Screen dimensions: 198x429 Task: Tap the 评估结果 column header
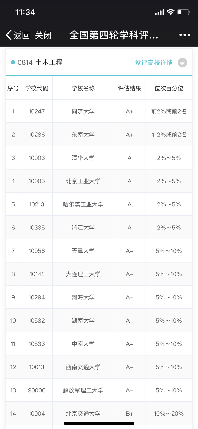click(130, 88)
